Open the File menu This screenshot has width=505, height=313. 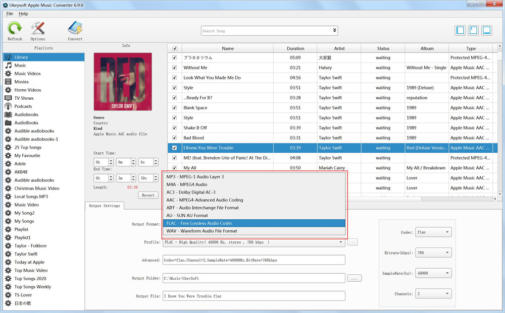[9, 14]
